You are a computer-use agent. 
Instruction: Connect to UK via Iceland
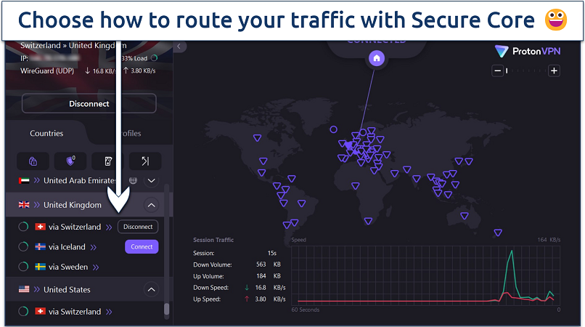(142, 247)
